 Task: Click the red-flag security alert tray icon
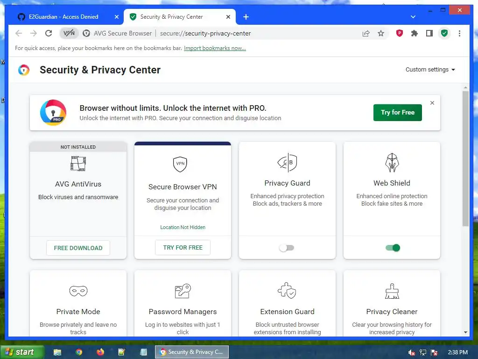(435, 352)
